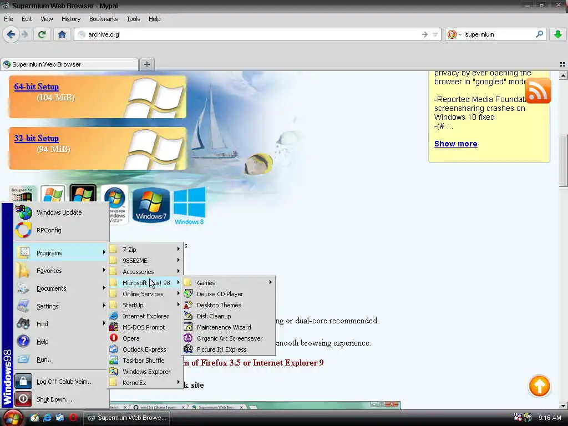
Task: Open Favorites in Start menu
Action: point(61,271)
